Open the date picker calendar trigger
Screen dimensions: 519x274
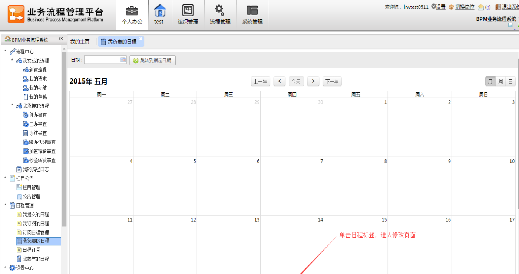point(123,60)
